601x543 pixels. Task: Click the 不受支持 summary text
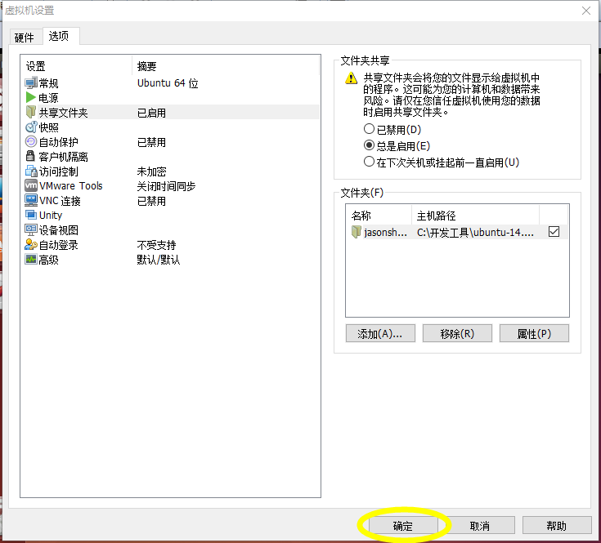(x=156, y=245)
